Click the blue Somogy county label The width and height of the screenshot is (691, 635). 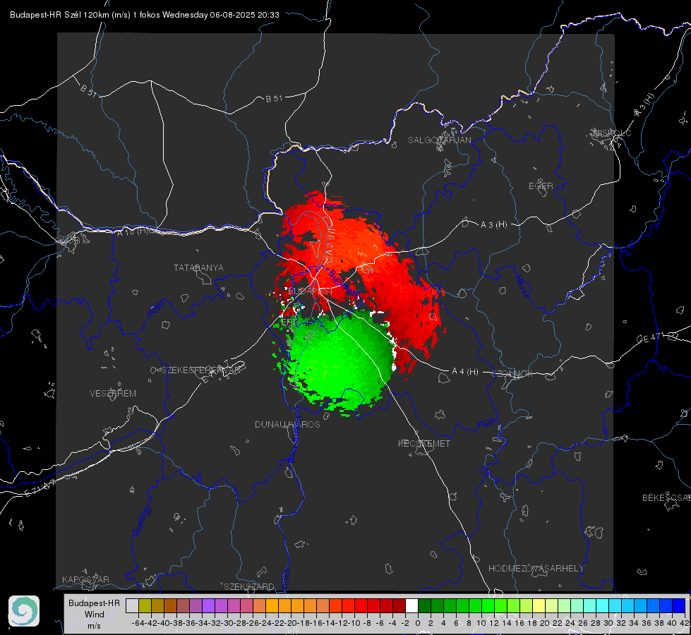(141, 521)
